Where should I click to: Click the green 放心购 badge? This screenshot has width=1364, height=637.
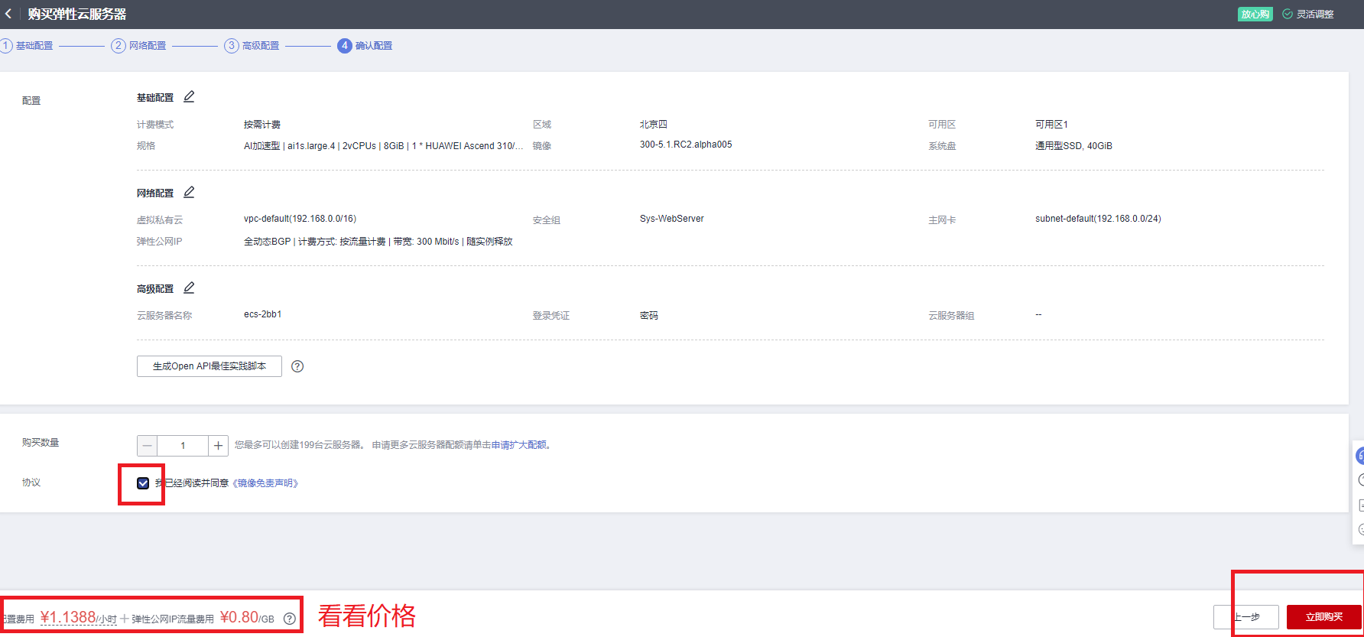(x=1255, y=15)
